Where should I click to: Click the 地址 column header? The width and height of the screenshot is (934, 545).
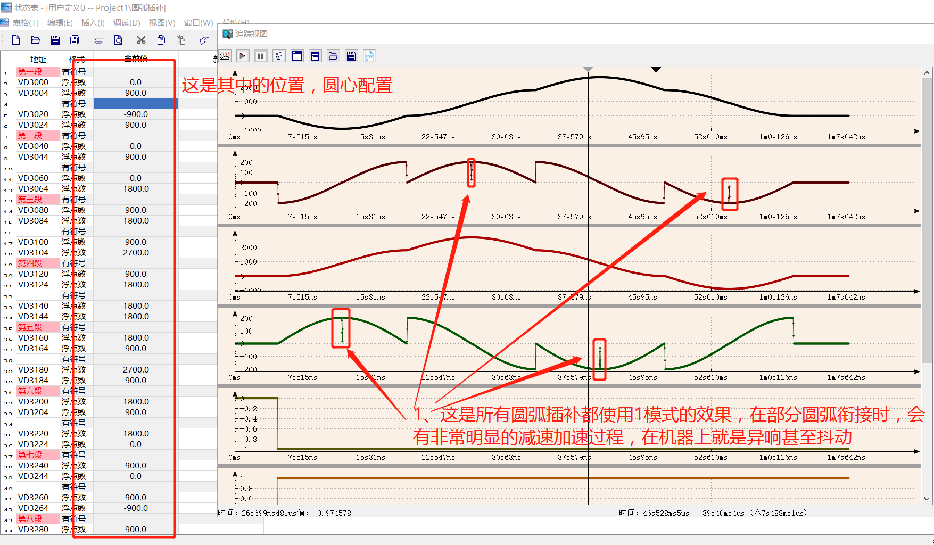(38, 59)
